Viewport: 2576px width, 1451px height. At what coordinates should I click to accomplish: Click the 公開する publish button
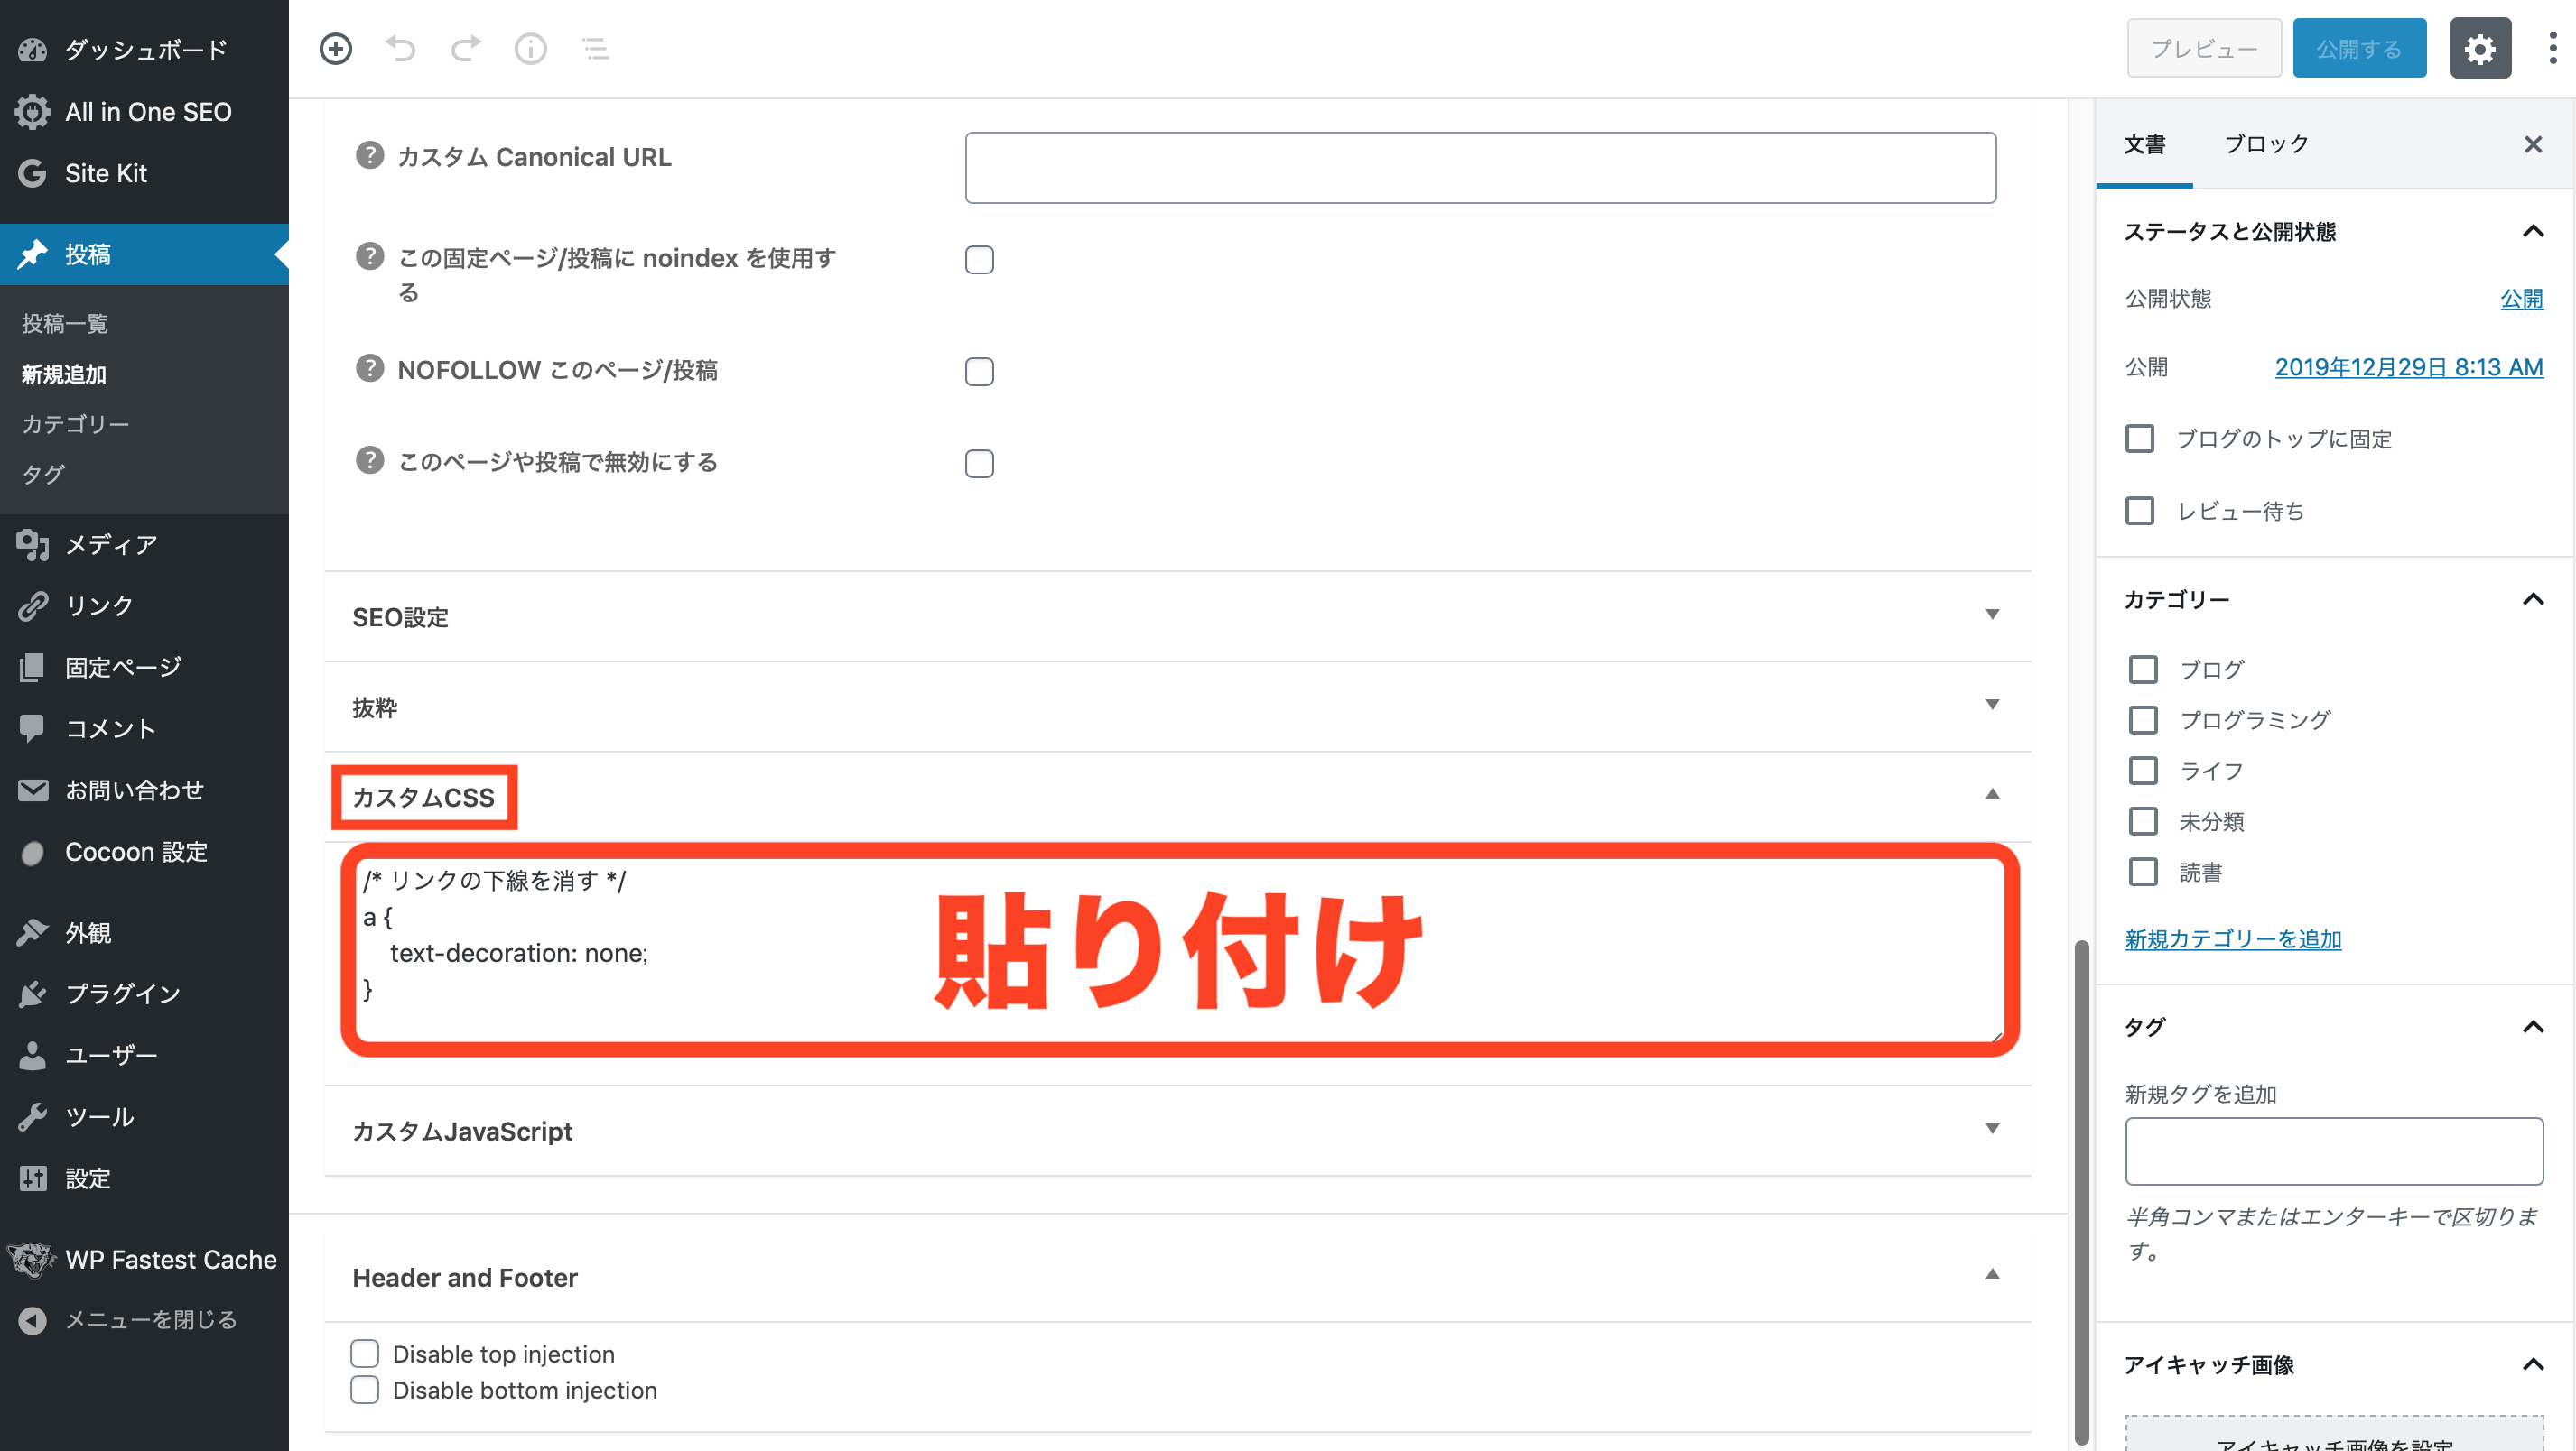coord(2359,48)
